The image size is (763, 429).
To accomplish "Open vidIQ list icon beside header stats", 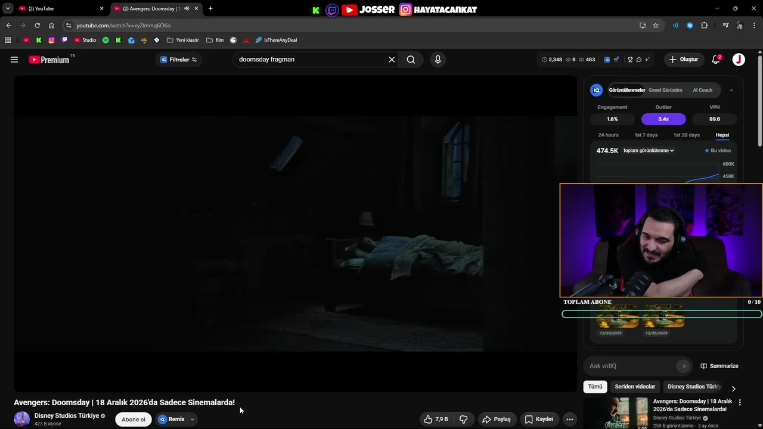I will (x=616, y=60).
